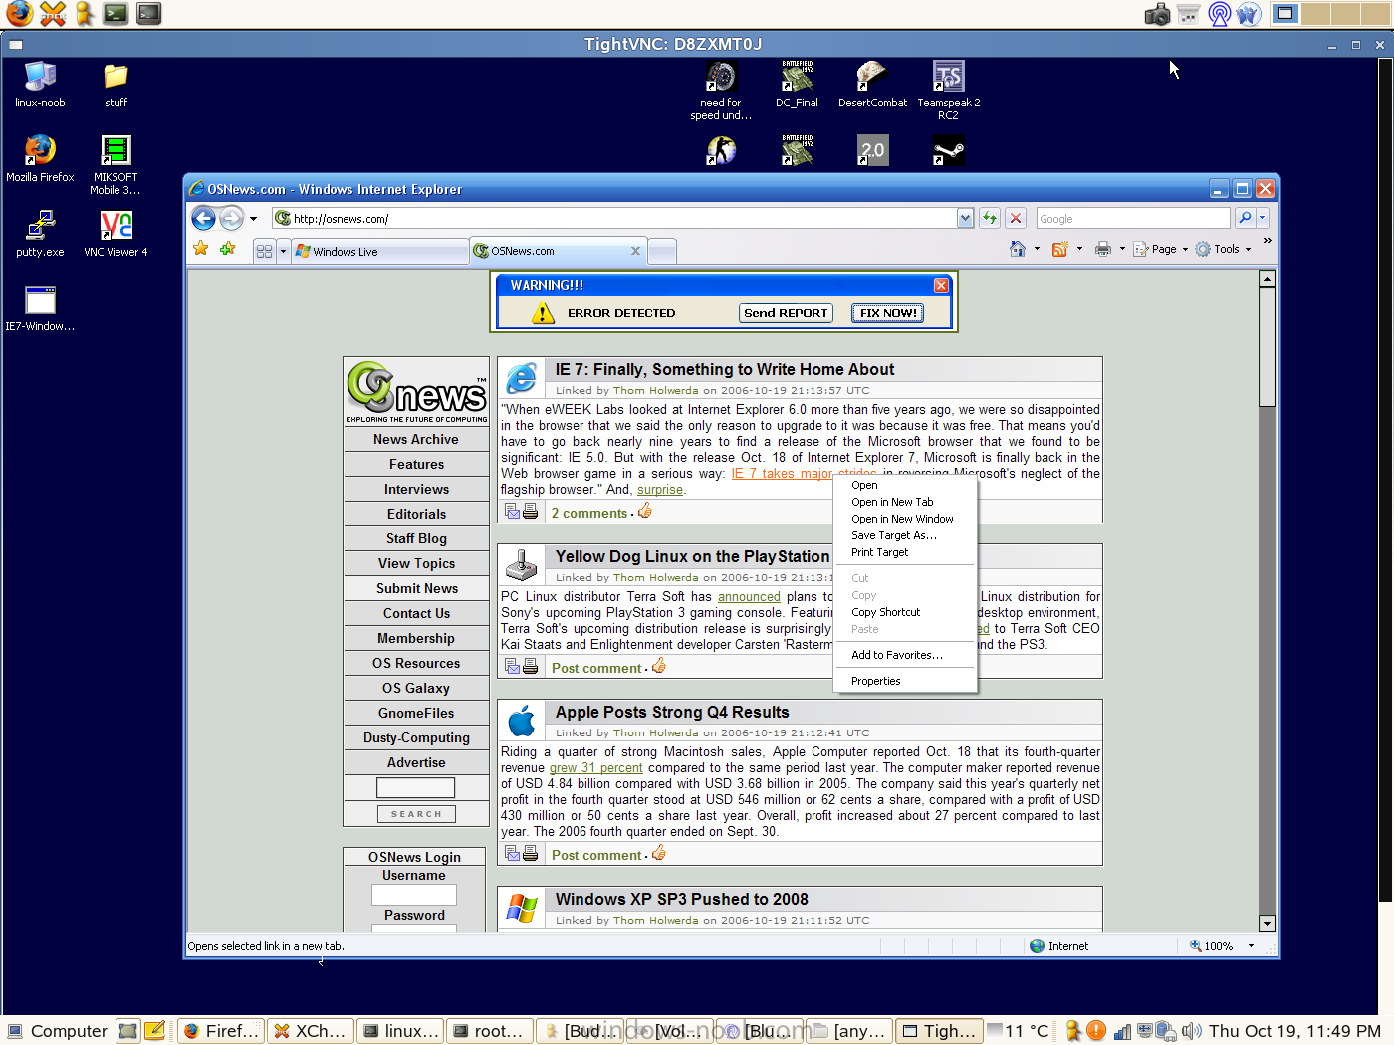Click printer icon under IE 7 article
The image size is (1394, 1045).
pos(530,511)
